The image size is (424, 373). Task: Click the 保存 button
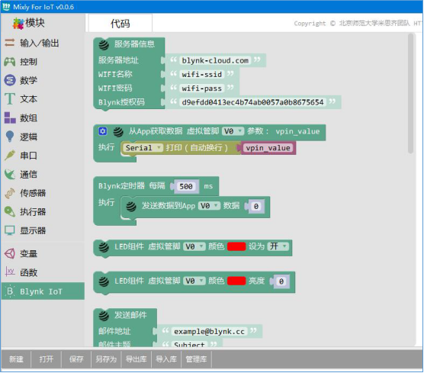(76, 359)
